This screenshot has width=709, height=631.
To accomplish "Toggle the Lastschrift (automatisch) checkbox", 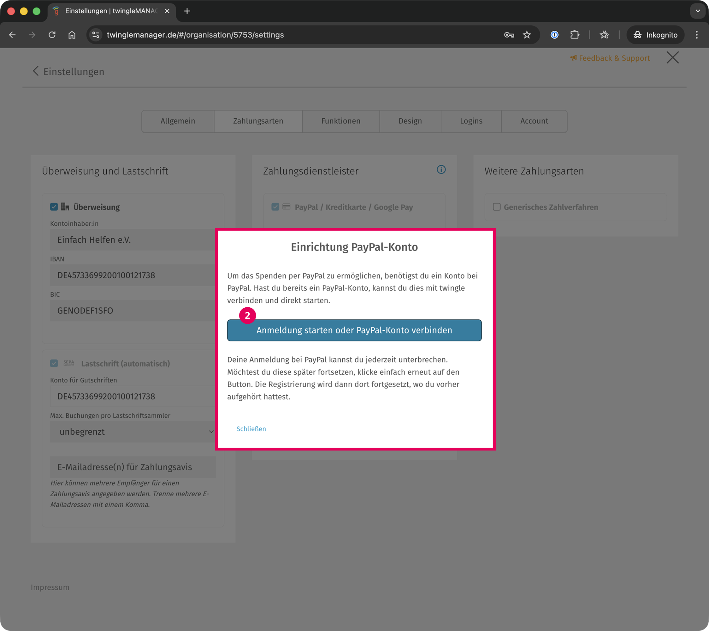I will (x=54, y=363).
